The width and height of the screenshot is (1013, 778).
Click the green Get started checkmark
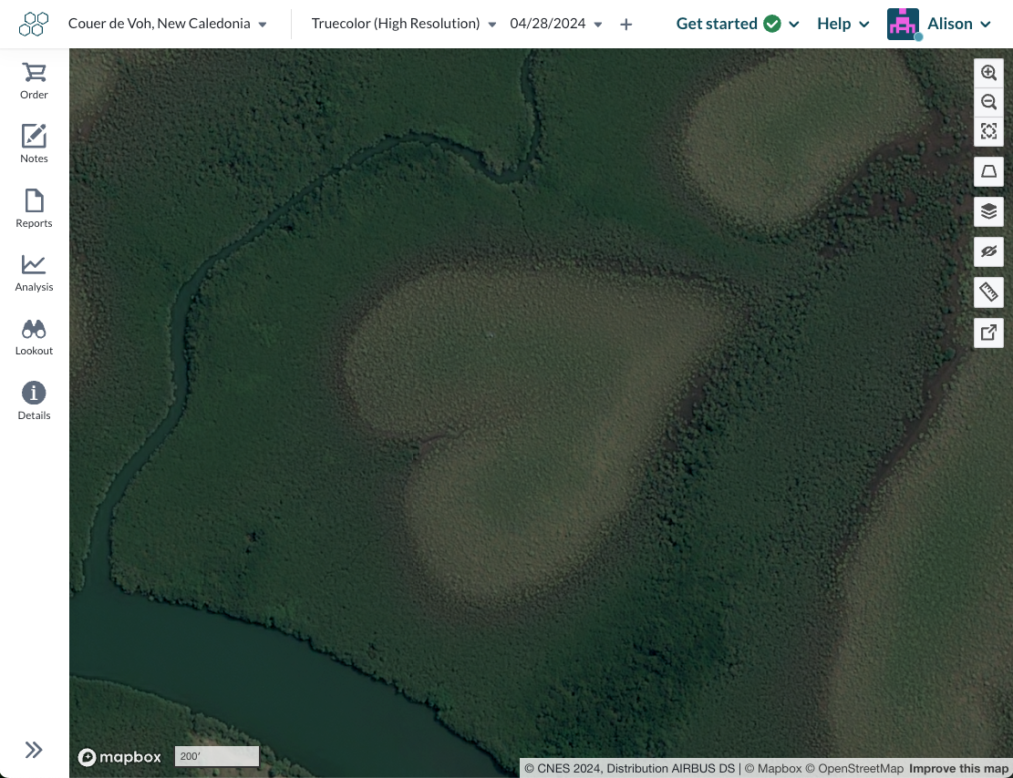pos(771,24)
